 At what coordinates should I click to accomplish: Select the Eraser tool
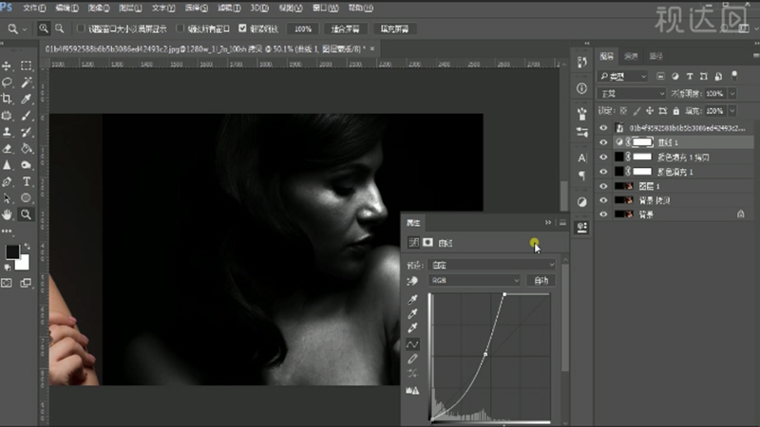click(x=7, y=149)
